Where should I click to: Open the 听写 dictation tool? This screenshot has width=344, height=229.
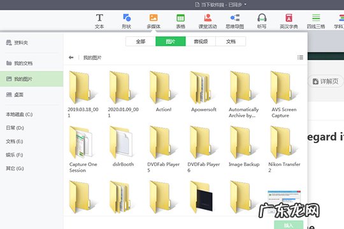point(262,21)
